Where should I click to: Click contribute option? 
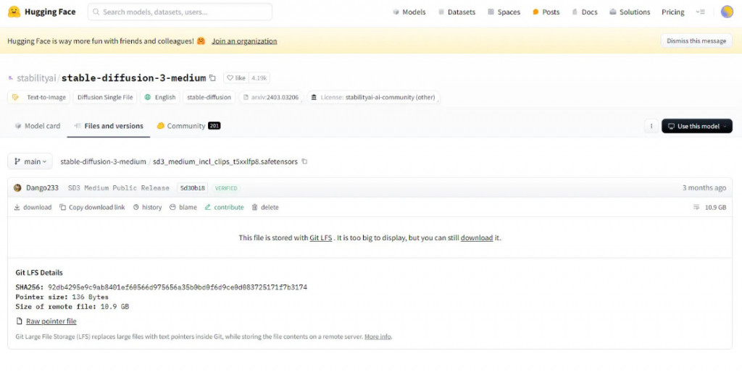click(x=225, y=207)
